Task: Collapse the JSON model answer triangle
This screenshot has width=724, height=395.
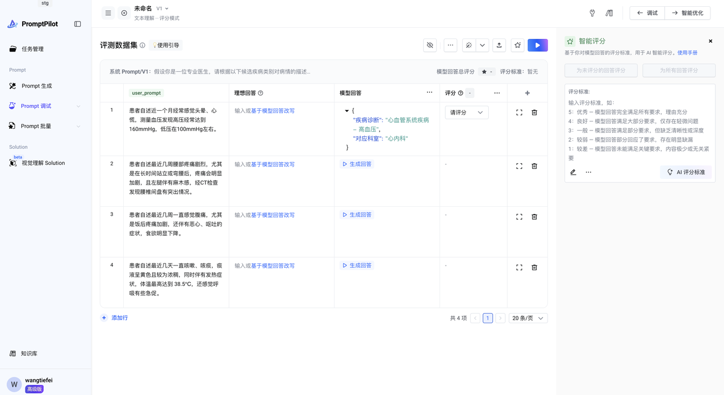Action: (x=347, y=111)
